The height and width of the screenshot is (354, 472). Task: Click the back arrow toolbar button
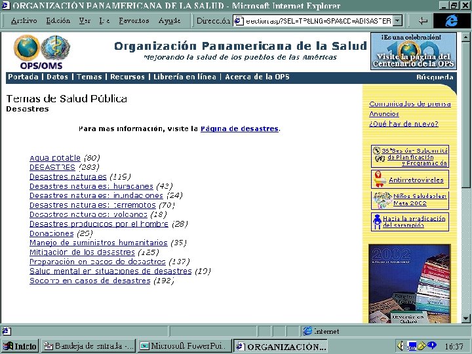423,21
